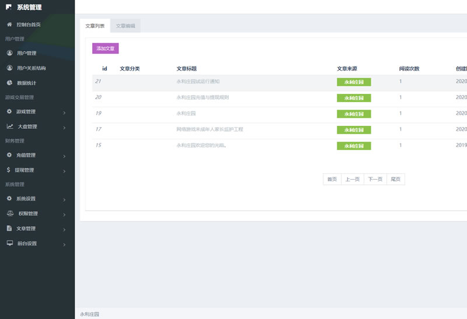
Task: Click the green 永利庄园 tag on row 21
Action: pos(354,82)
